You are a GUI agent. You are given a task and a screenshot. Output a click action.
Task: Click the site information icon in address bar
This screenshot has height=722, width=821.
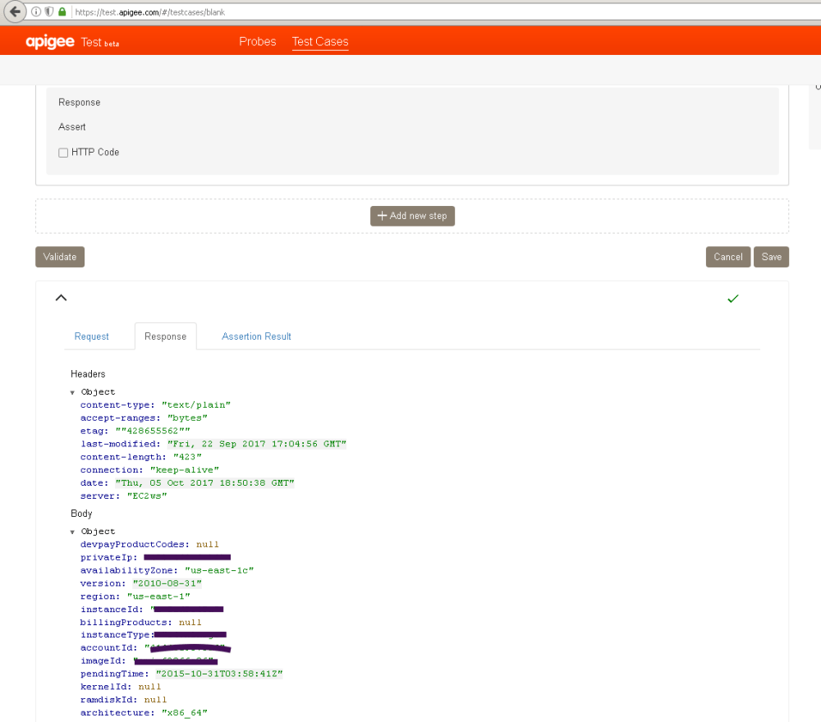36,12
